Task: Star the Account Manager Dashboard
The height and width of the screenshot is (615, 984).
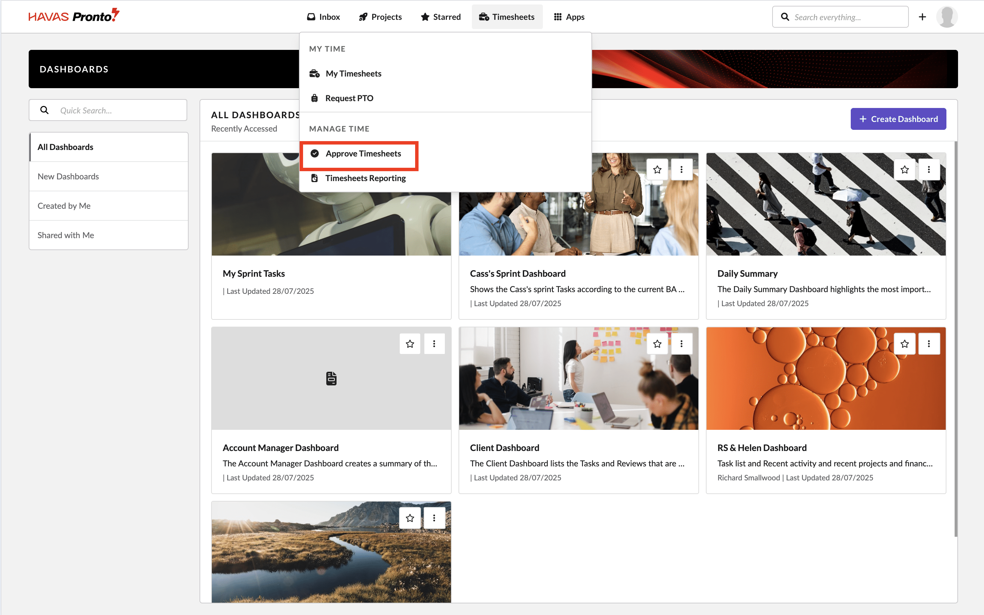Action: (410, 344)
